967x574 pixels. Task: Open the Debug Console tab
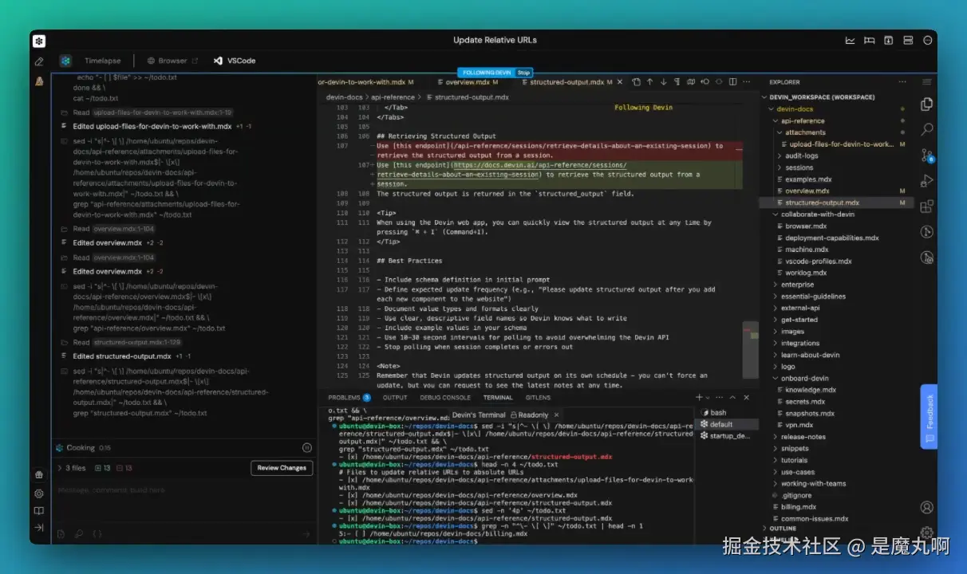coord(445,397)
